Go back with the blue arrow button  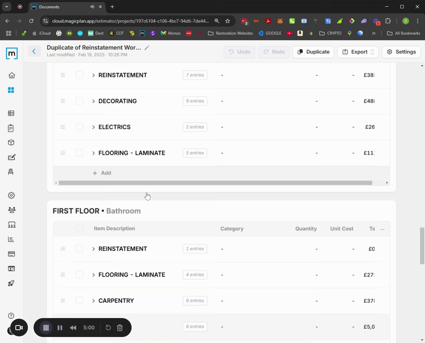tap(34, 51)
